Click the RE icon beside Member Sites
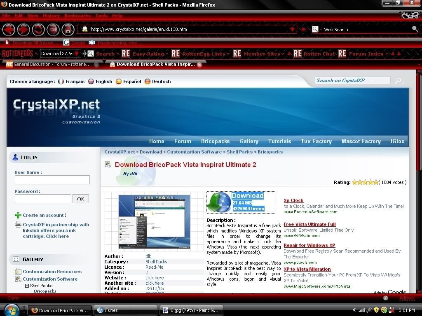The width and height of the screenshot is (422, 316). click(x=237, y=53)
